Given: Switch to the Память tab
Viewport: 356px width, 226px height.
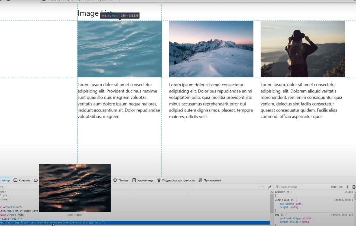Looking at the screenshot, I should point(121,180).
